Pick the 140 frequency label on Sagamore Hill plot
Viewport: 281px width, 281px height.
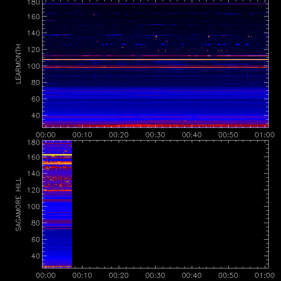33,174
